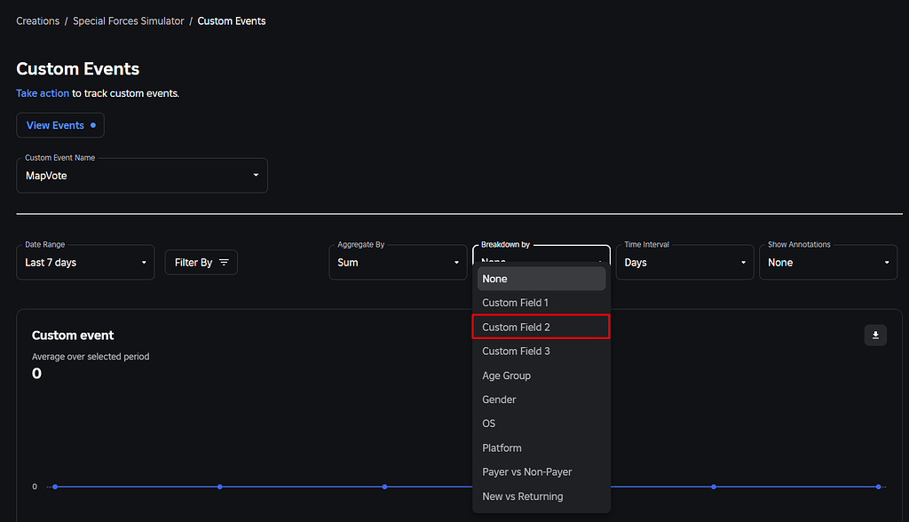This screenshot has height=522, width=909.
Task: Open the Filter By funnel panel
Action: [201, 262]
